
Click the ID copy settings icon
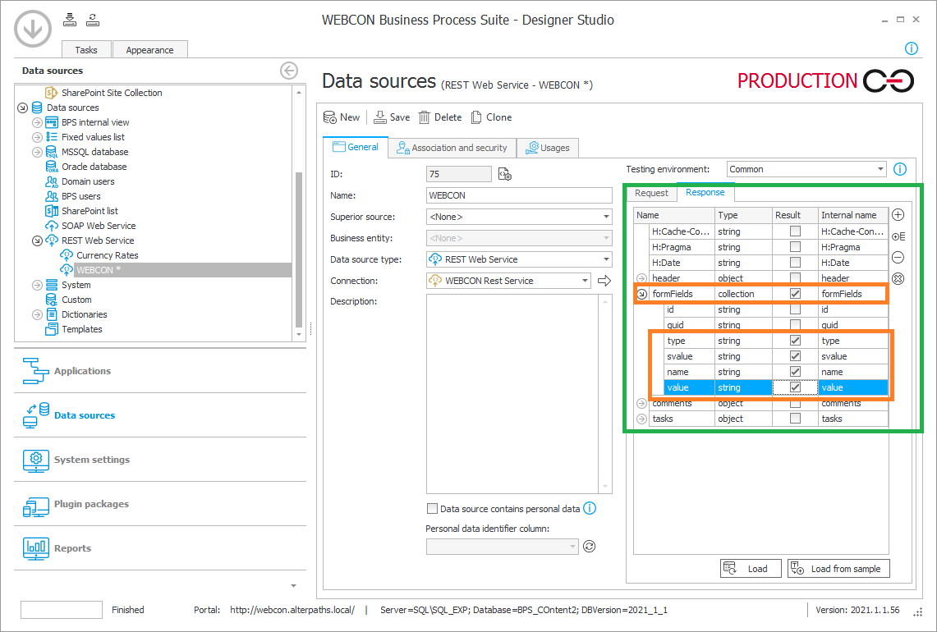[505, 175]
